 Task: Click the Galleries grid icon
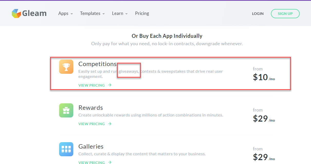pos(66,149)
